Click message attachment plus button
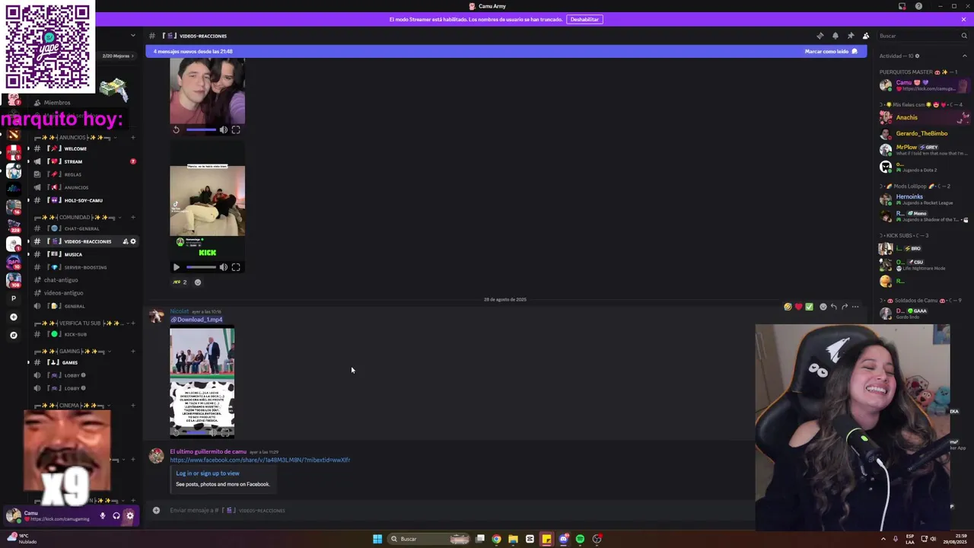This screenshot has height=548, width=974. [x=156, y=510]
